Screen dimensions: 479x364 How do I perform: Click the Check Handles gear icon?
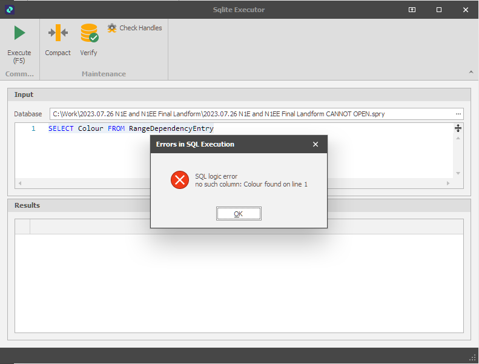tap(112, 28)
